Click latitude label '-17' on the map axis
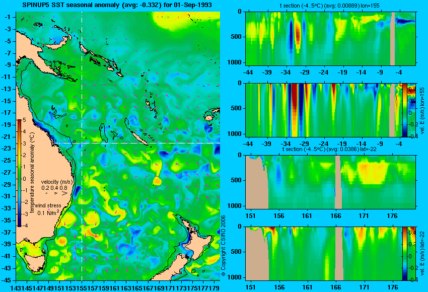The image size is (428, 292). [x=7, y=113]
